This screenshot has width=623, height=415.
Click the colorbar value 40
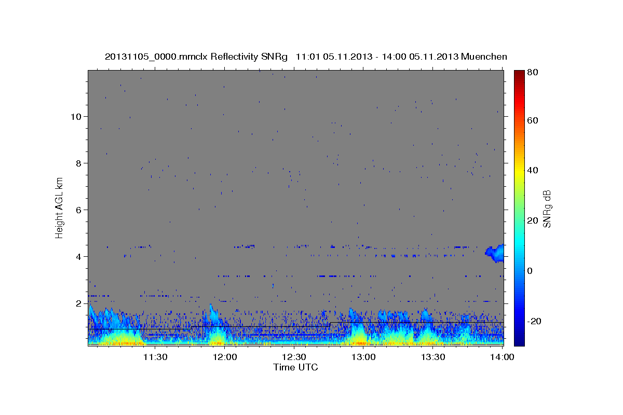click(x=532, y=170)
